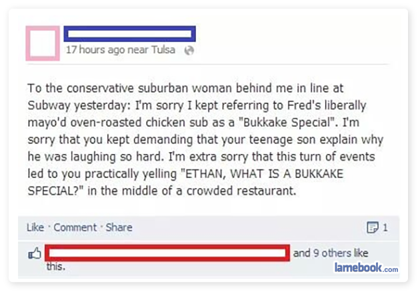This screenshot has width=420, height=294.
Task: Click the thumbs-up likes icon
Action: 34,253
